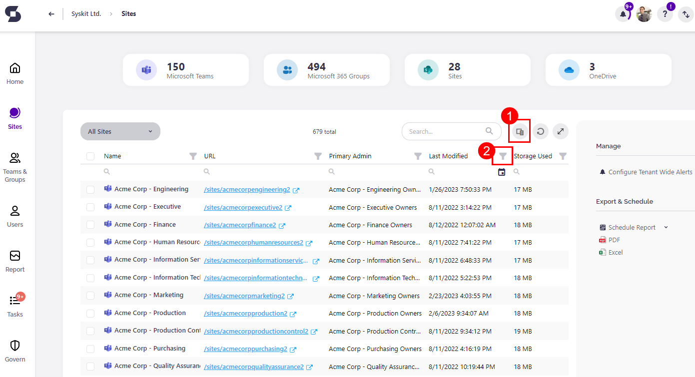Image resolution: width=695 pixels, height=377 pixels.
Task: Click the refresh icon beside search
Action: point(540,132)
